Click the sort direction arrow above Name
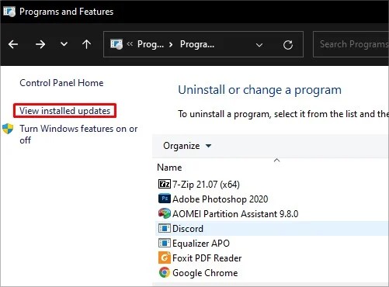389x287 pixels. click(x=276, y=160)
